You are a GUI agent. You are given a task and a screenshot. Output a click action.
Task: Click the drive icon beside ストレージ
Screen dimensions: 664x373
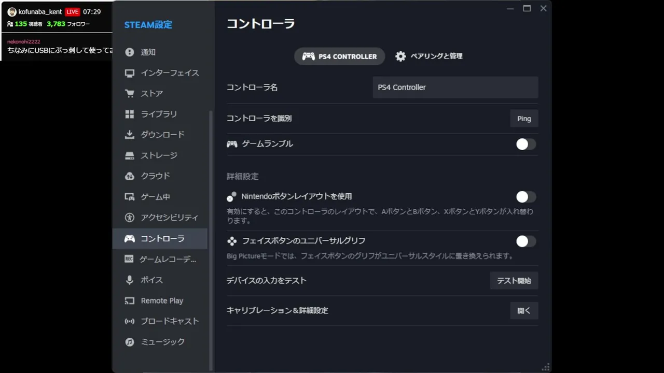pyautogui.click(x=130, y=155)
